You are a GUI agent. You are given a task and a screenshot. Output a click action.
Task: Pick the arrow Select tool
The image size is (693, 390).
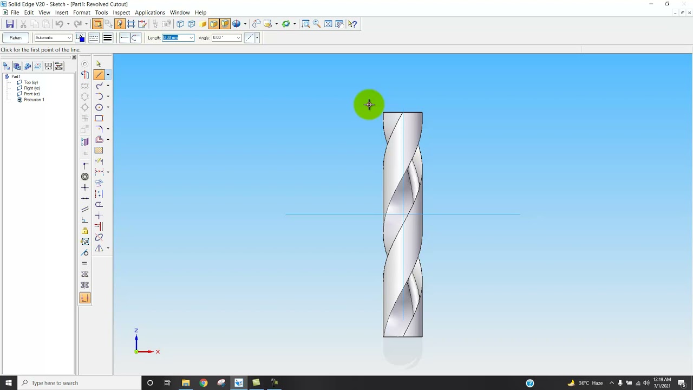tap(99, 64)
